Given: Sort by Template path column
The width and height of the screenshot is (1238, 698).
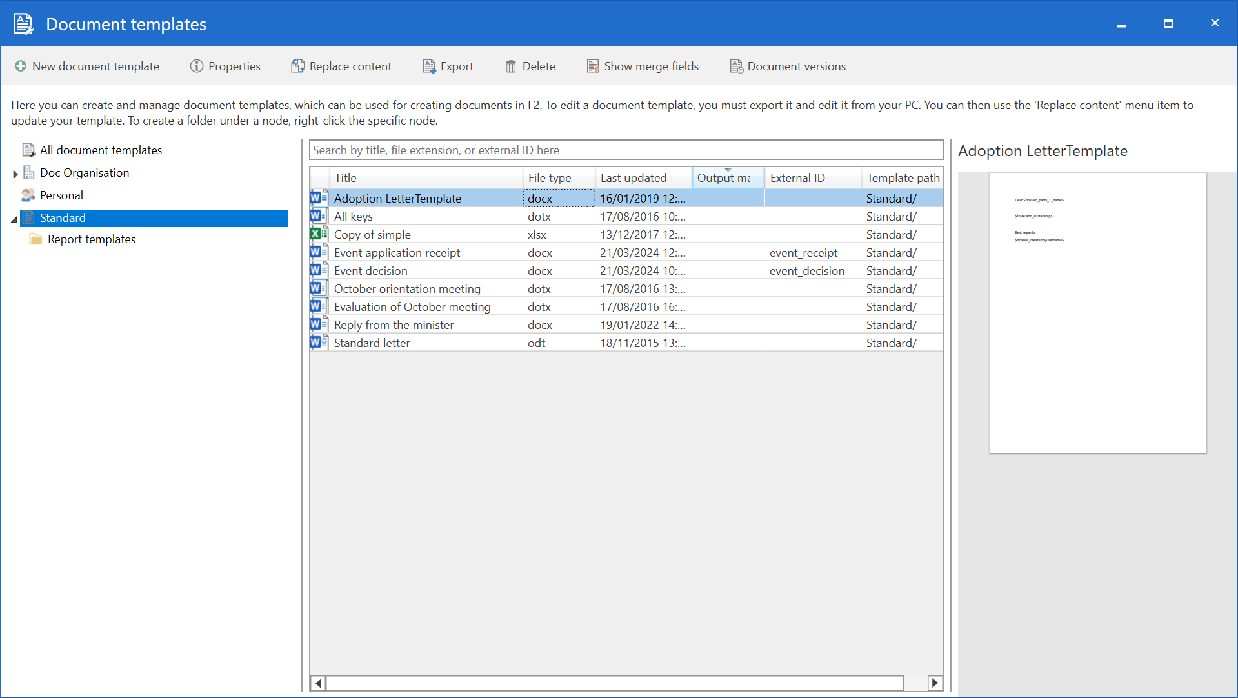Looking at the screenshot, I should pos(903,178).
